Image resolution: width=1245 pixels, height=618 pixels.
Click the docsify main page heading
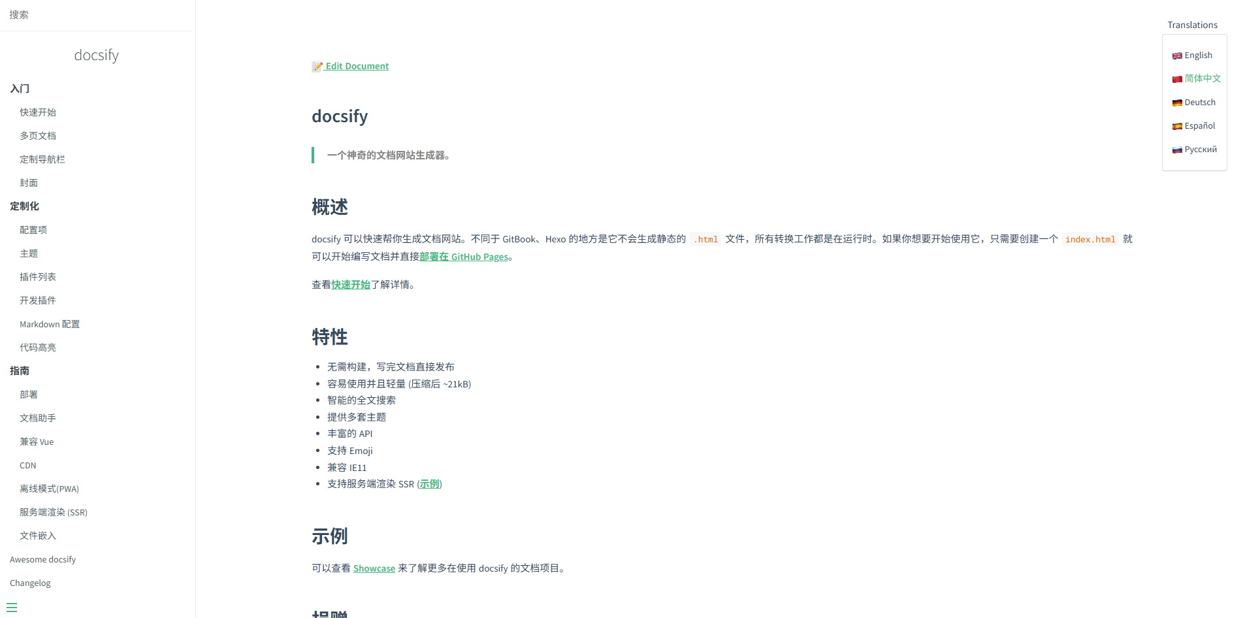tap(340, 116)
